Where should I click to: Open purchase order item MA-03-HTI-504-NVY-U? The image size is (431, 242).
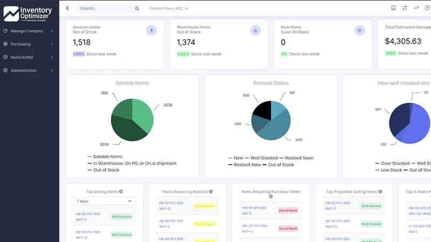coord(255,228)
